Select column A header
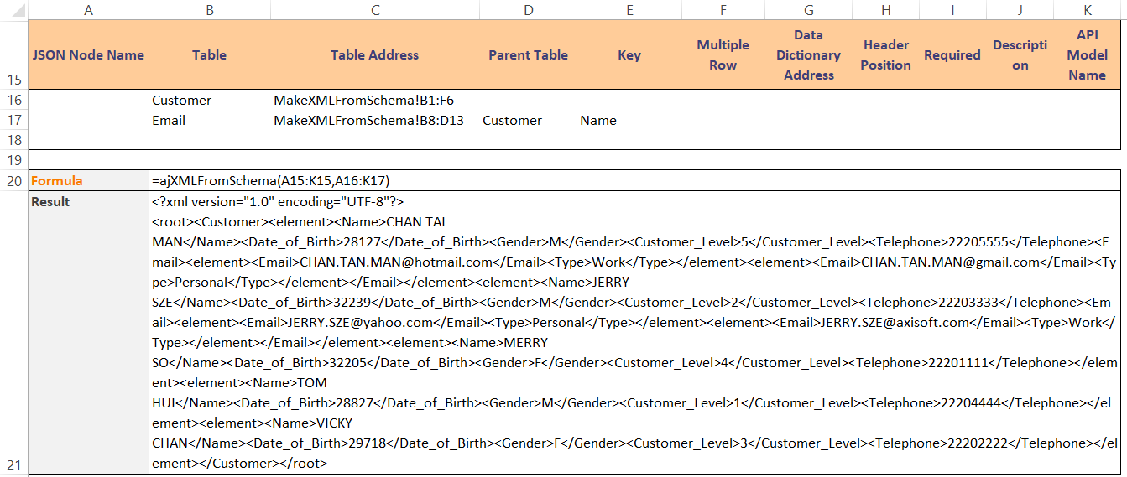Viewport: 1127px width, 477px height. pyautogui.click(x=88, y=9)
